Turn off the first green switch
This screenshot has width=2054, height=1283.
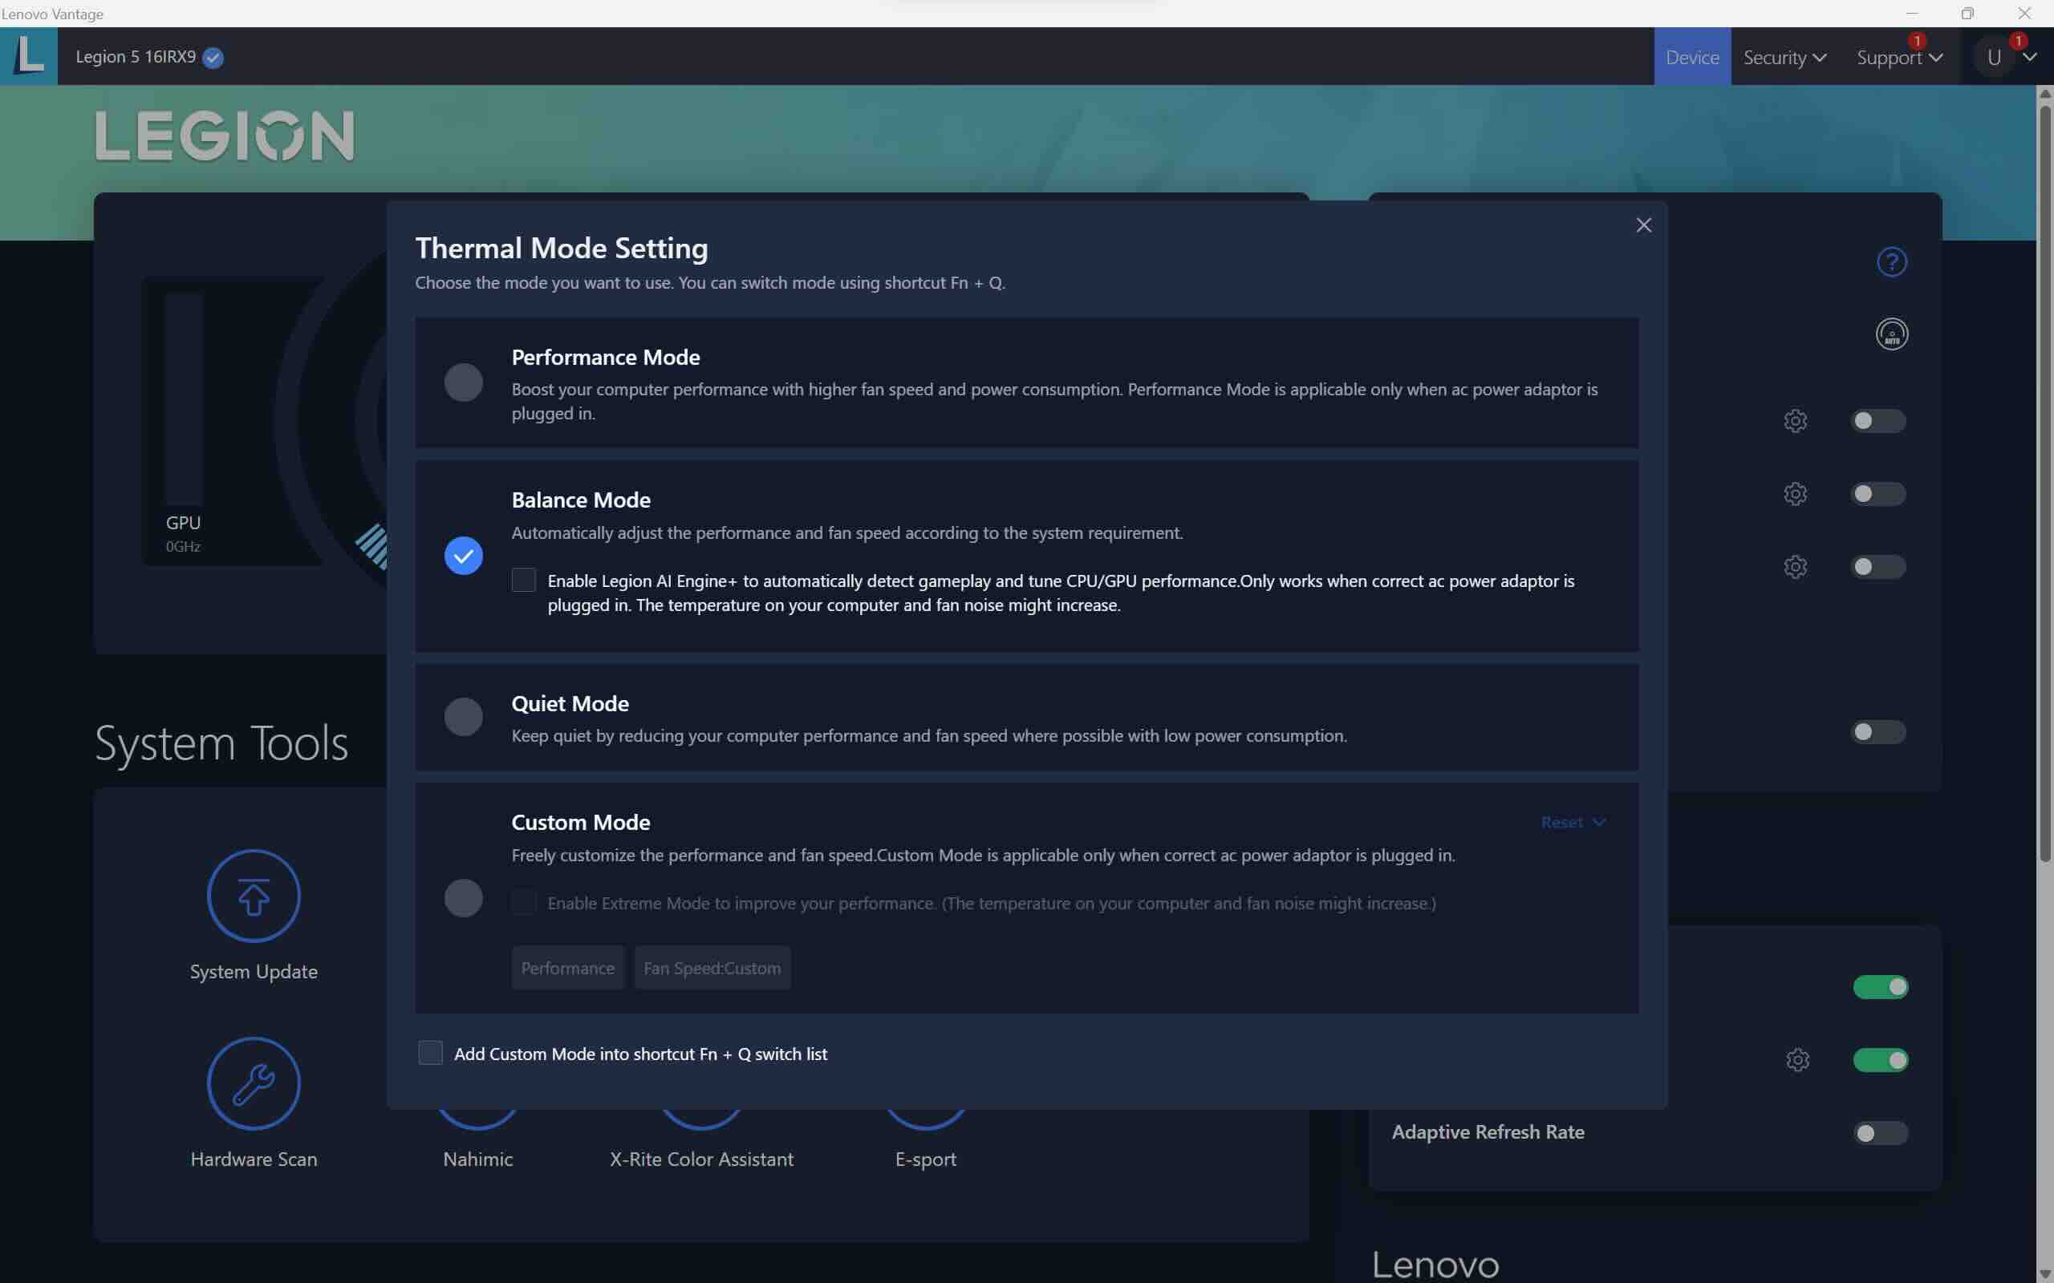[x=1880, y=987]
